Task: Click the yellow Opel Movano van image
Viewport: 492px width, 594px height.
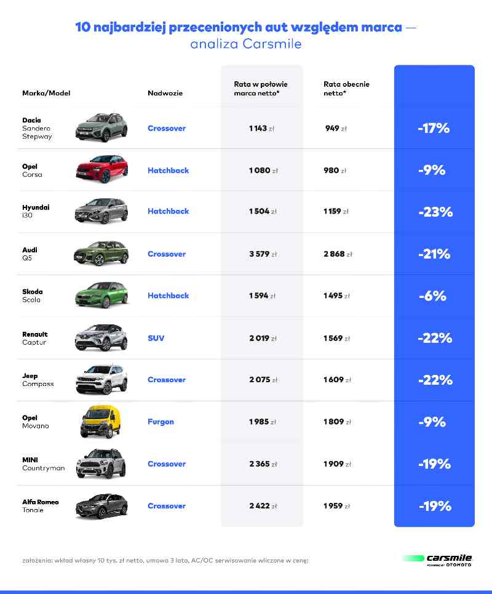Action: click(x=100, y=422)
